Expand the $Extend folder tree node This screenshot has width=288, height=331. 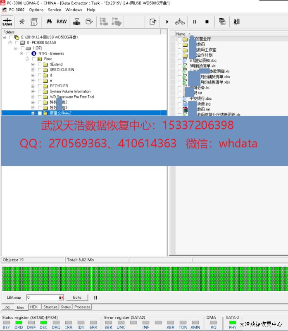[x=33, y=65]
